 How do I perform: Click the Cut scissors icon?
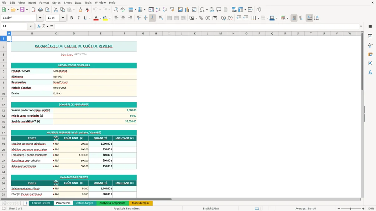[x=55, y=10]
